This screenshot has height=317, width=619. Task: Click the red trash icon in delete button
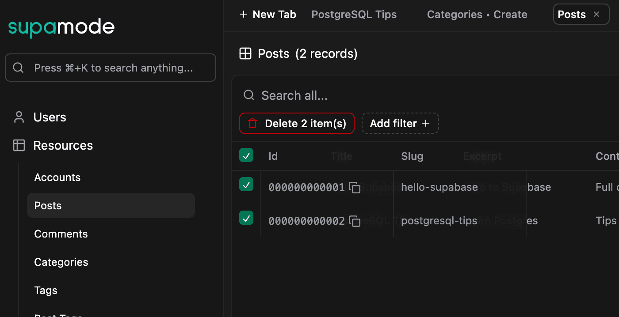pyautogui.click(x=252, y=123)
